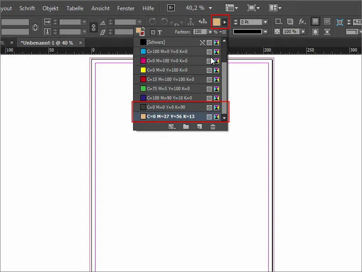This screenshot has height=272, width=362.
Task: Select swatch C=0 M=0 Y=100 K=0
Action: tap(177, 70)
